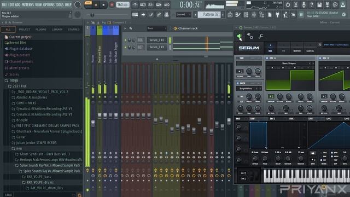Toggle the 3-2-1 countdown icon
Viewport: 350px width, 197px height.
coord(151,4)
